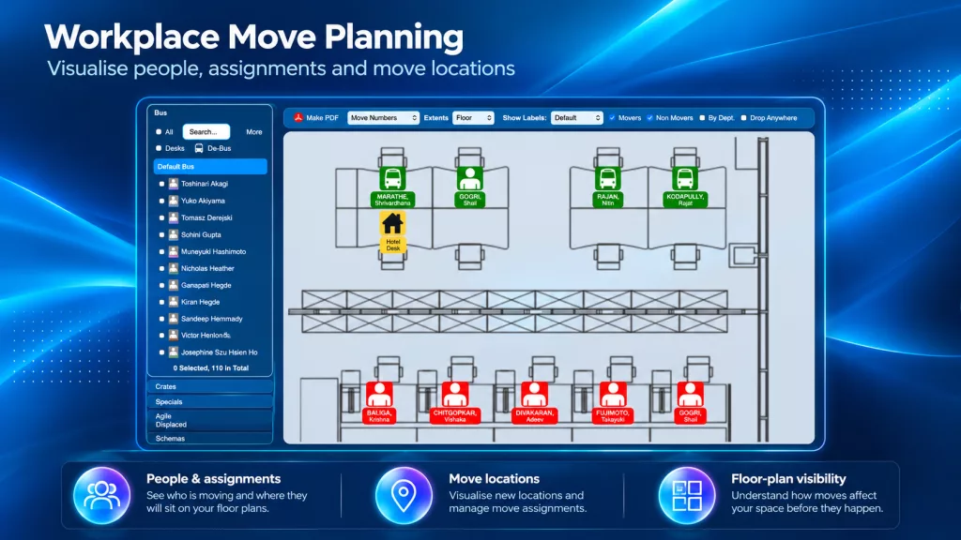The image size is (961, 540).
Task: Select the green GOGRI Shail person icon
Action: pyautogui.click(x=470, y=179)
